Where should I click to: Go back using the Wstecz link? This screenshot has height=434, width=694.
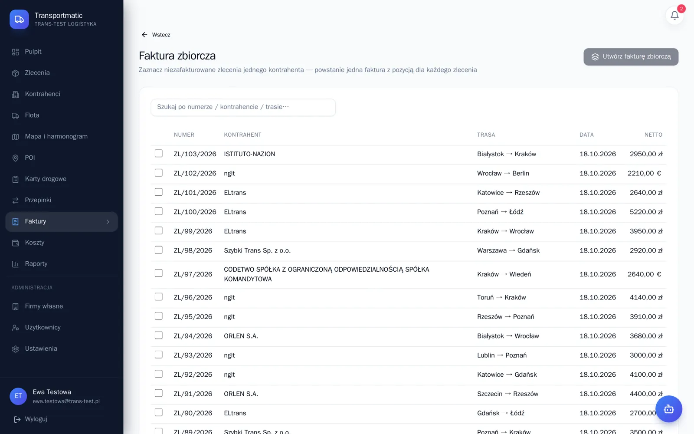(x=156, y=35)
